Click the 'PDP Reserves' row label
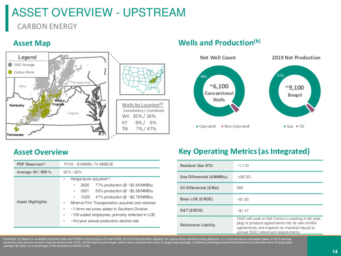 31,164
